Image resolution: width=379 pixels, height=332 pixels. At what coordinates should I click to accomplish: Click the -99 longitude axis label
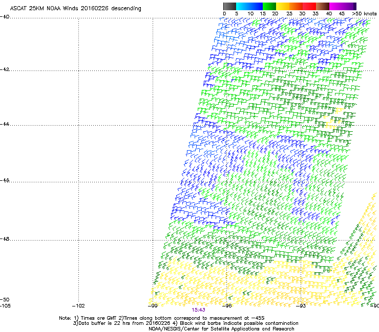point(153,306)
